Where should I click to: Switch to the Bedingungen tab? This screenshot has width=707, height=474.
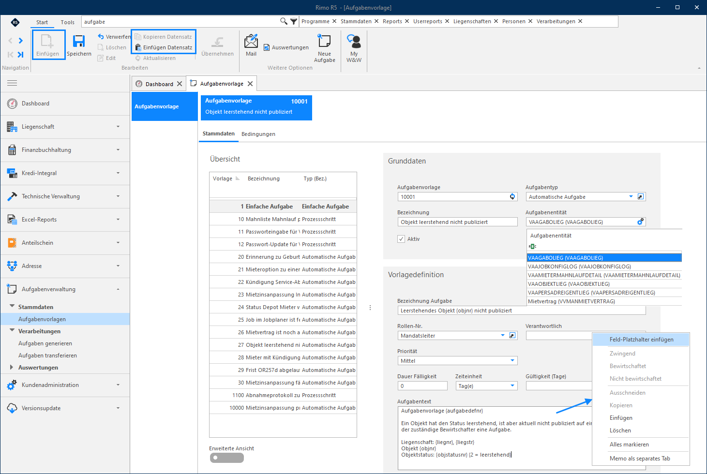(258, 134)
